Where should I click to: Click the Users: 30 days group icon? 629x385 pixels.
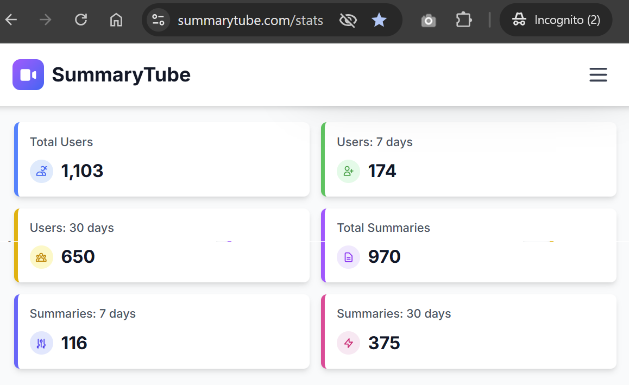click(x=41, y=257)
